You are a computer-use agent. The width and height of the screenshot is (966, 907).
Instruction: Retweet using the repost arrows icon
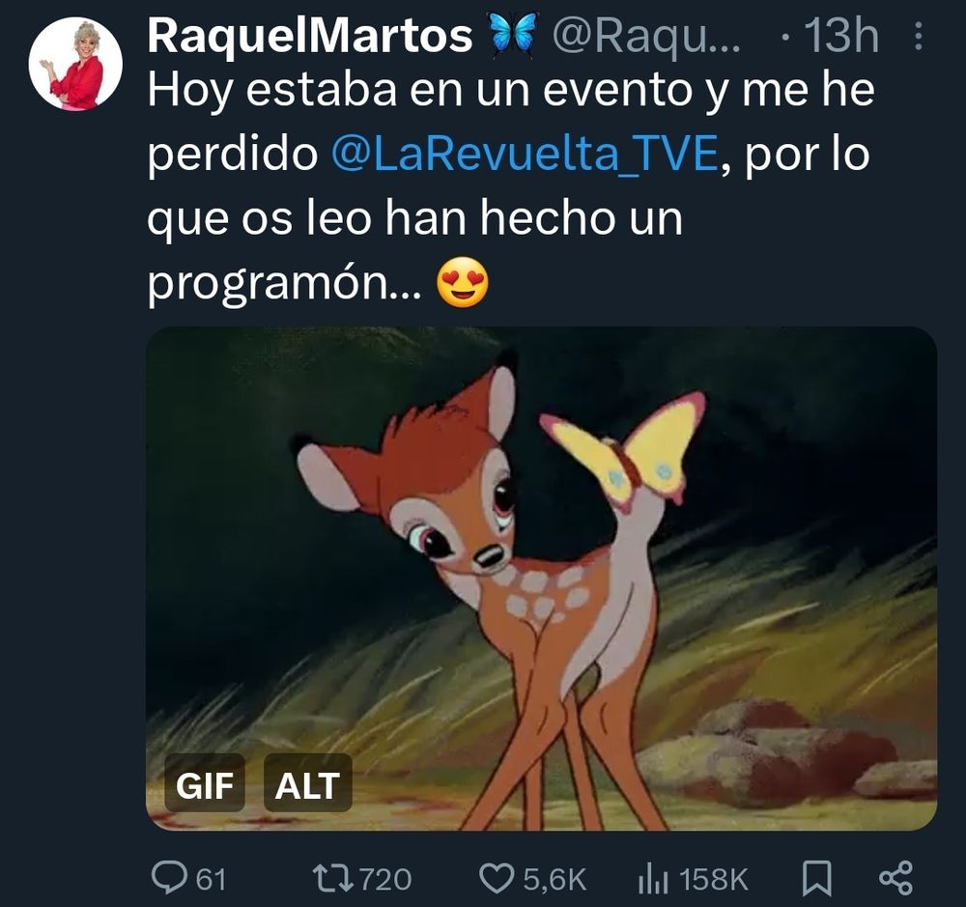pos(332,878)
